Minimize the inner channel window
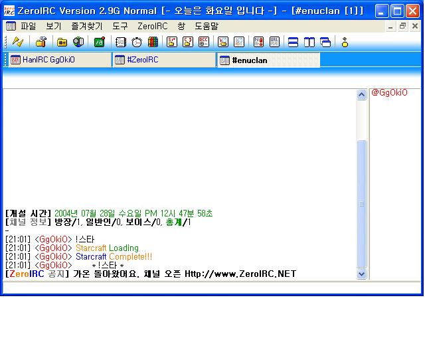The height and width of the screenshot is (340, 425). [x=391, y=27]
